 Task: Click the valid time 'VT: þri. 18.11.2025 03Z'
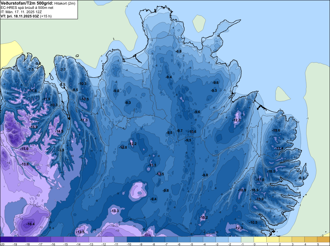point(20,16)
